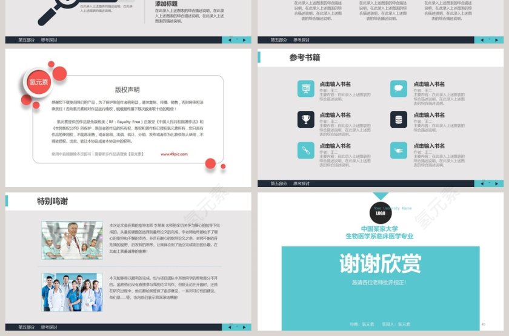Click the teal triangle pointer above LOGO

(x=381, y=196)
